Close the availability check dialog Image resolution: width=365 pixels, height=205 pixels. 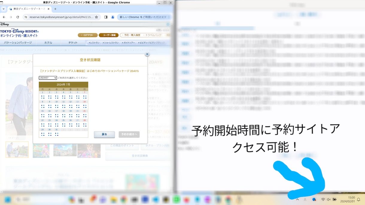pos(147,54)
